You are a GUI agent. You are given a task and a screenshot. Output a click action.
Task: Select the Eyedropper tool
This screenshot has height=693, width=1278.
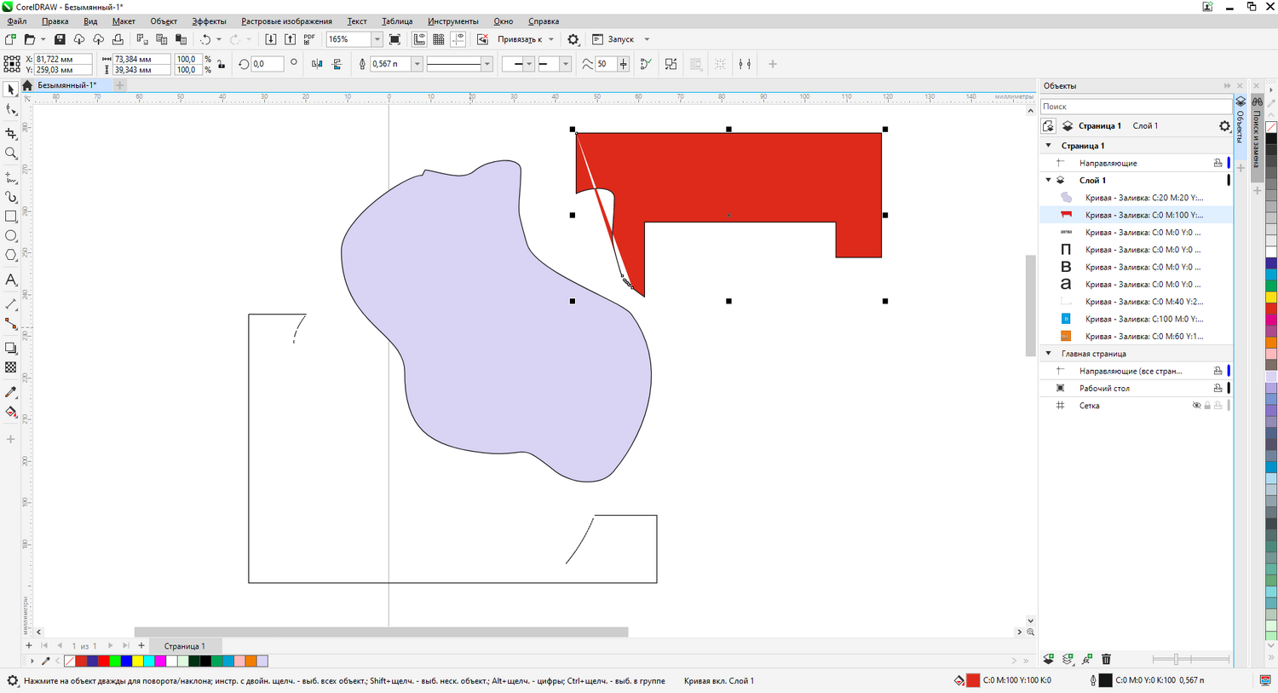tap(11, 392)
